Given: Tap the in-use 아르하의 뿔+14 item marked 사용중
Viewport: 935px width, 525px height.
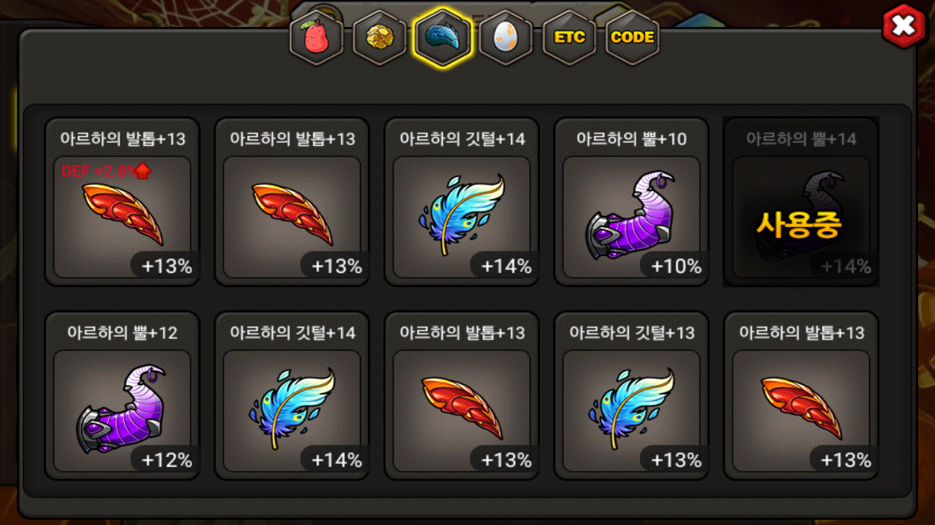Looking at the screenshot, I should [x=801, y=202].
